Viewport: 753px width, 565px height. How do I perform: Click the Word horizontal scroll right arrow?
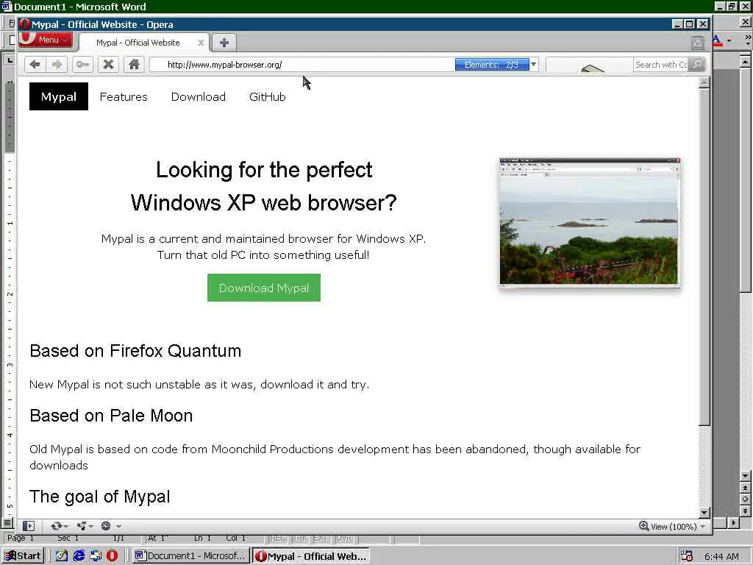pos(733,522)
